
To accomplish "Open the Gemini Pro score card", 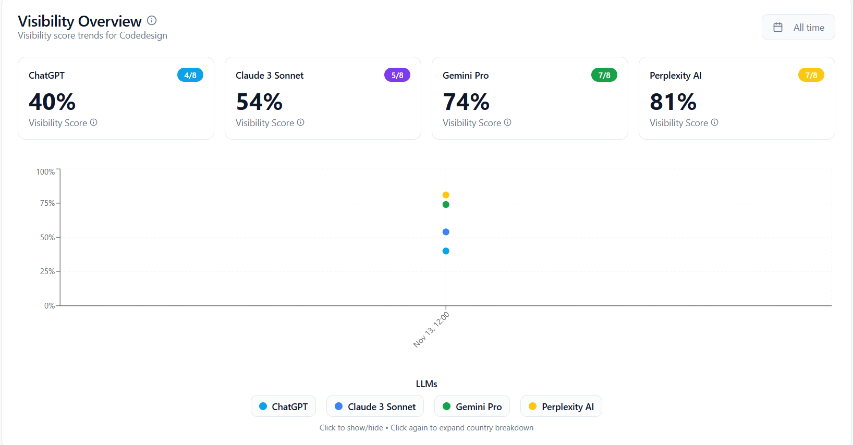I will point(530,98).
